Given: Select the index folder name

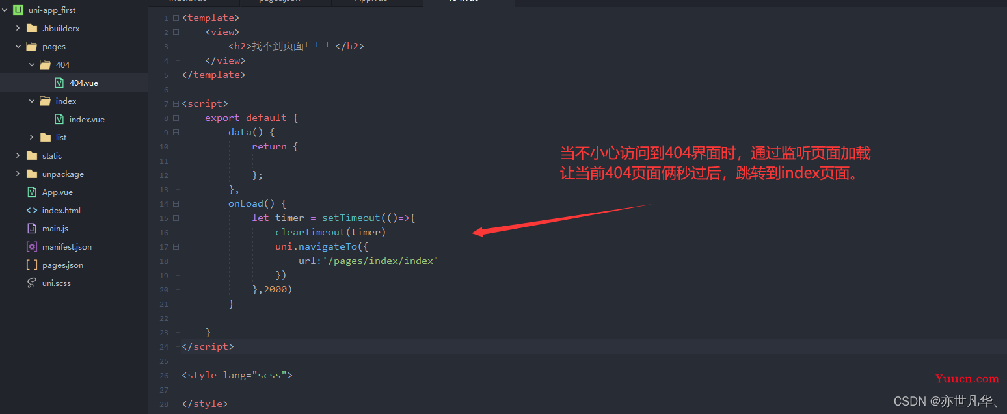Looking at the screenshot, I should 66,101.
